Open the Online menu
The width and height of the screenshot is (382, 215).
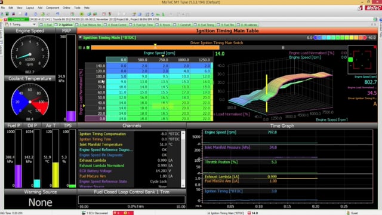(66, 8)
